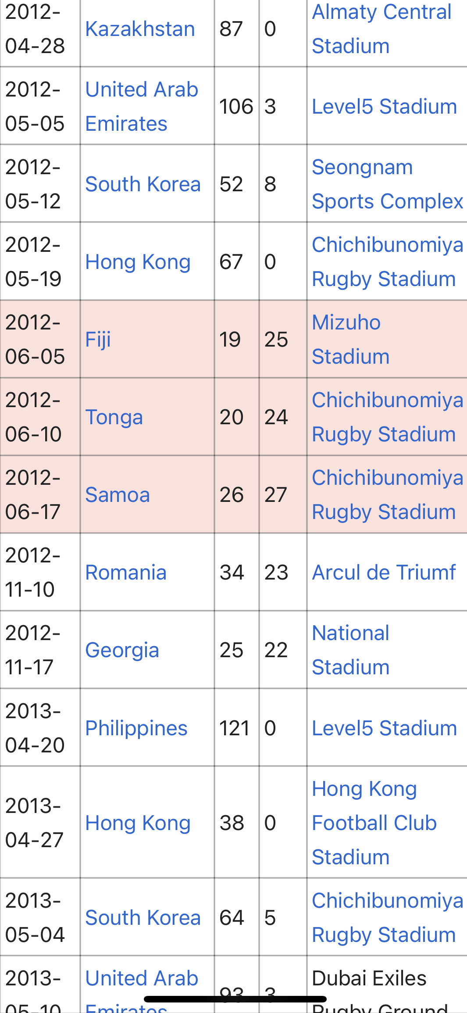Open United Arab Emirates link in 2012-05-05 row

coord(142,107)
